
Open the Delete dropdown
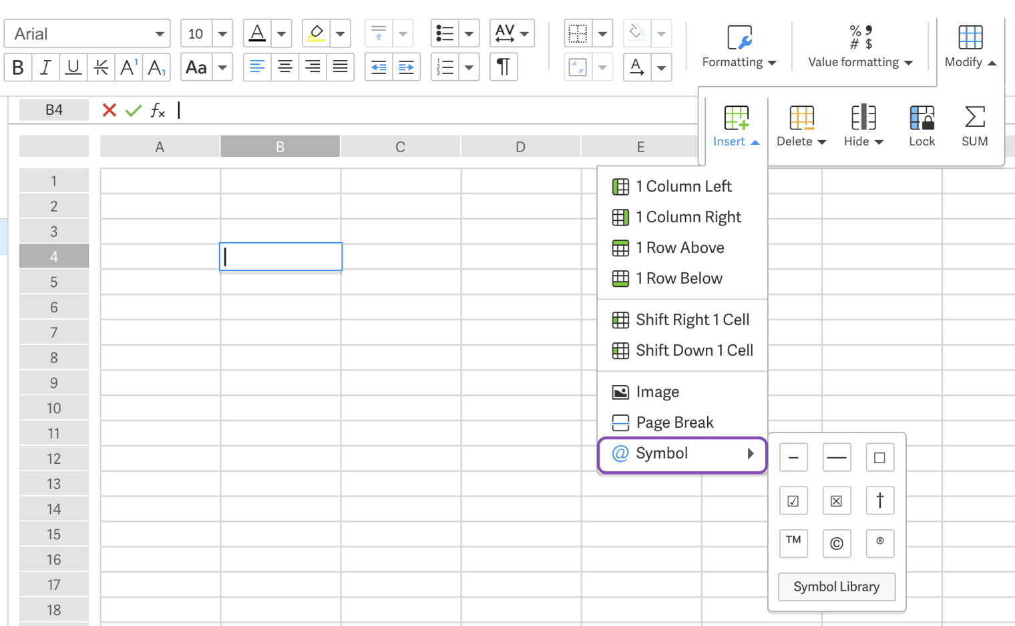801,126
